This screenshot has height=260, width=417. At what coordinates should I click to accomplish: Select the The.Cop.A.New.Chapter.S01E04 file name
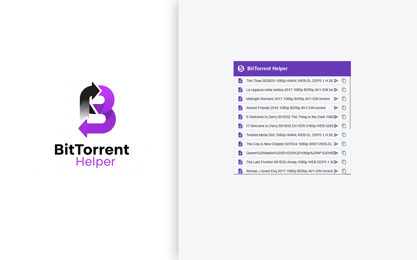(x=290, y=144)
